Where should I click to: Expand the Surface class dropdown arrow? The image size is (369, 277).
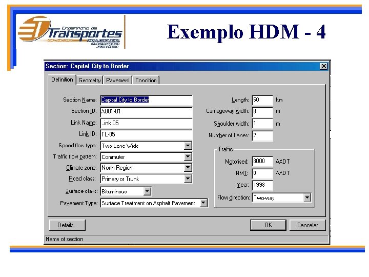pyautogui.click(x=147, y=191)
